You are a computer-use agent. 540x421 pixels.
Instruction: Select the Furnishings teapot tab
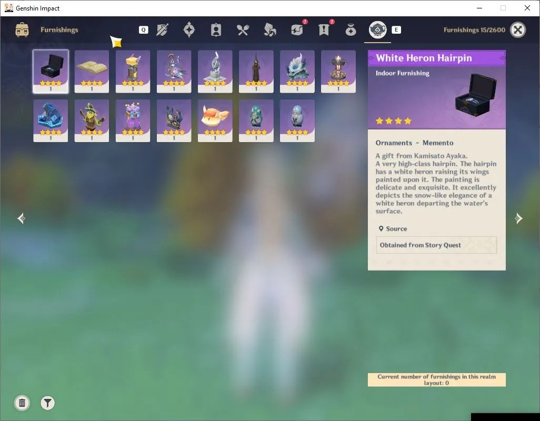coord(377,30)
